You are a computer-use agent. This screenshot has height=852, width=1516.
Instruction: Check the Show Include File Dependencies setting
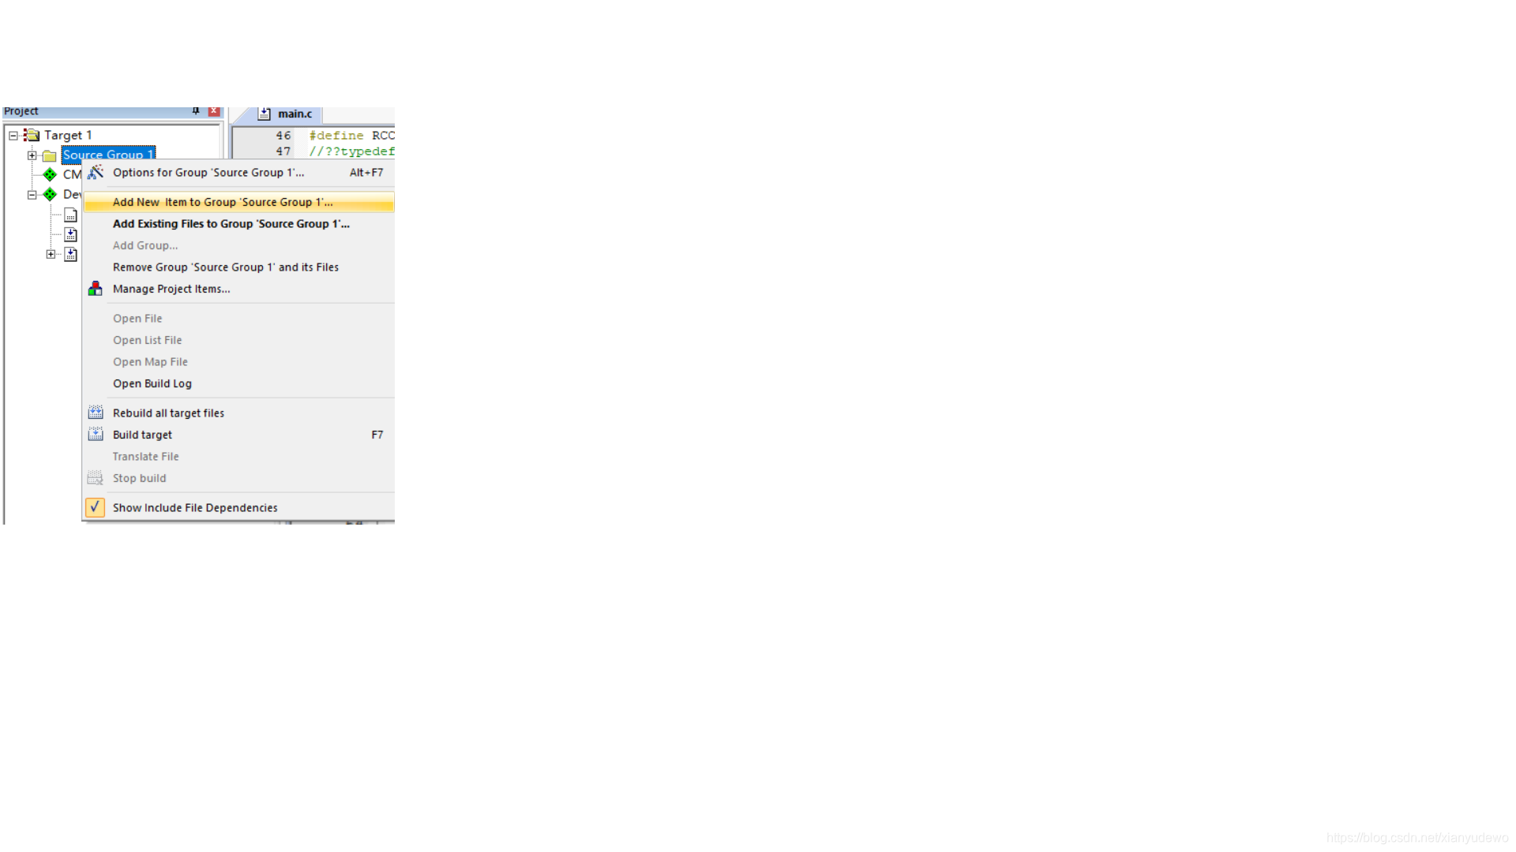coord(95,506)
